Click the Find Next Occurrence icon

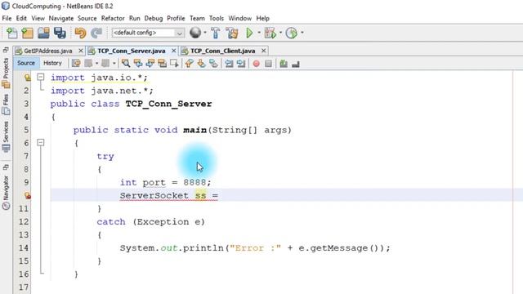click(150, 64)
